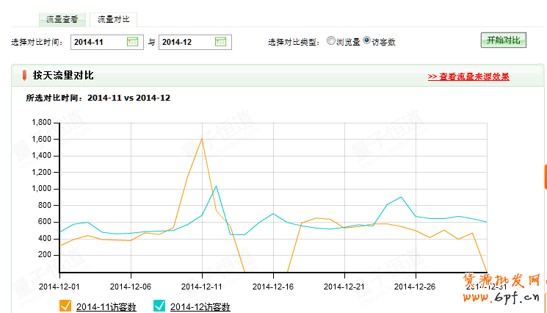Viewport: 547px width, 313px height.
Task: Click the teal line's peak above 1,000
Action: point(216,186)
